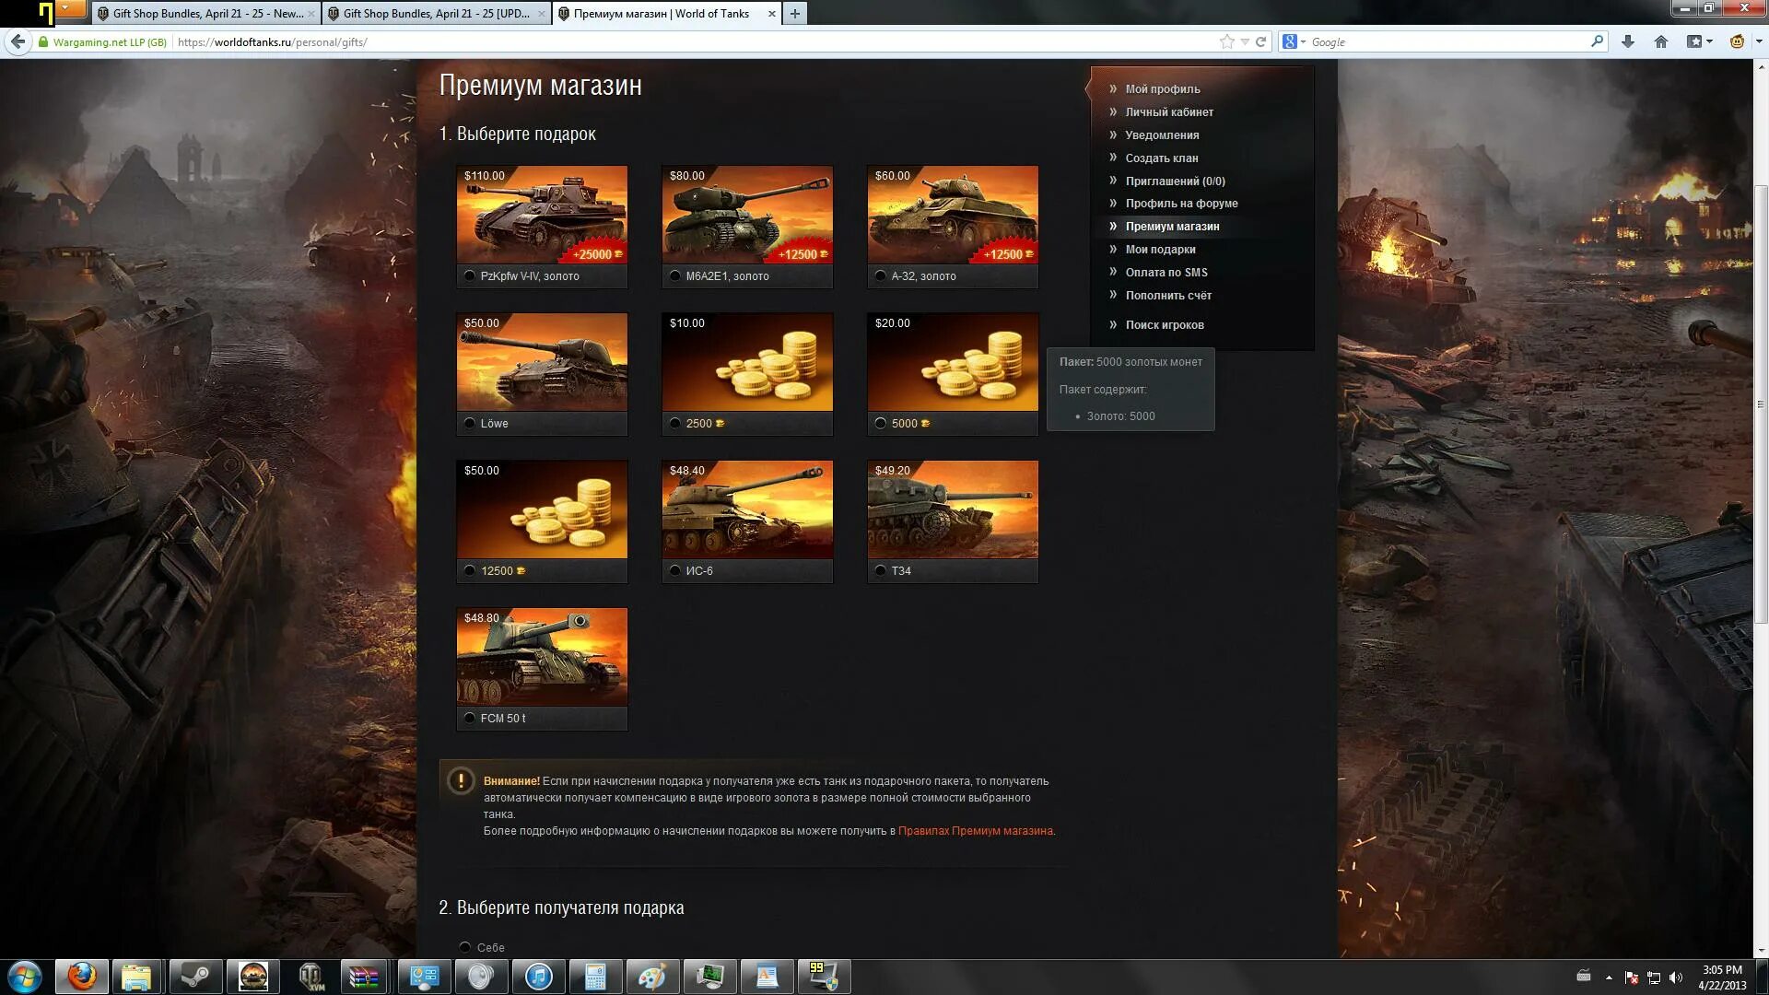Click the Google search input field
1769x995 pixels.
pos(1448,42)
